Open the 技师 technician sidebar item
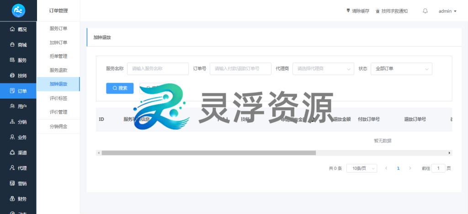This screenshot has height=214, width=468. 18,76
